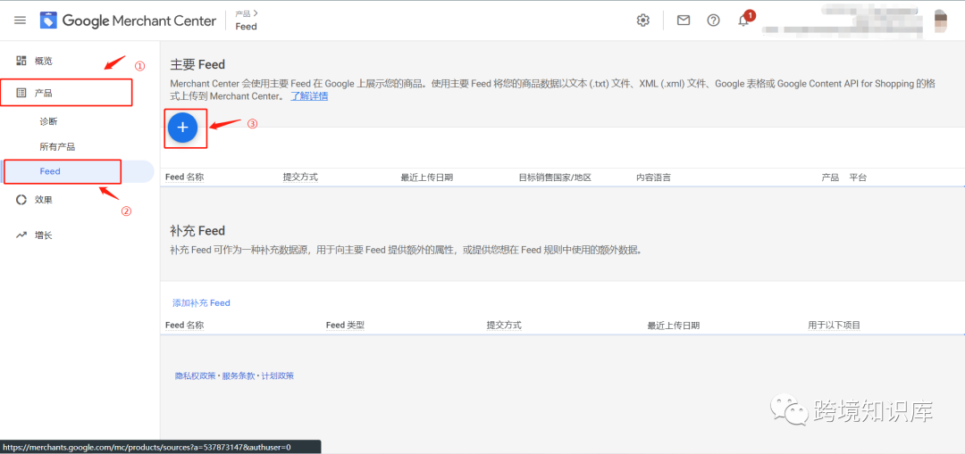Open 诊断 under 产品

click(48, 121)
